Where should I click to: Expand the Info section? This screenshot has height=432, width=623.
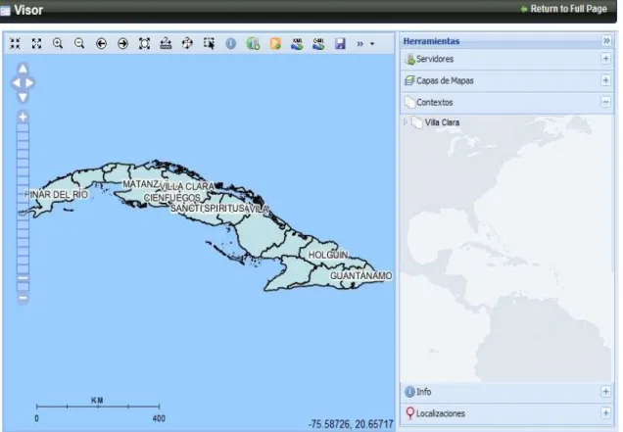pyautogui.click(x=605, y=392)
